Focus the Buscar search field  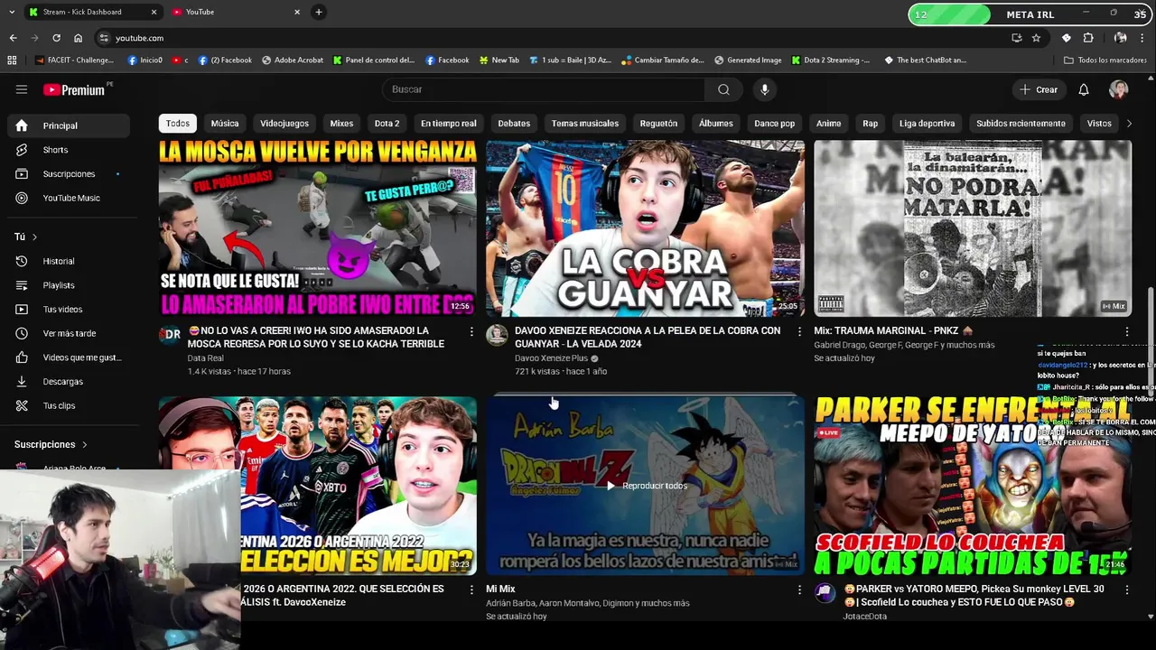544,89
